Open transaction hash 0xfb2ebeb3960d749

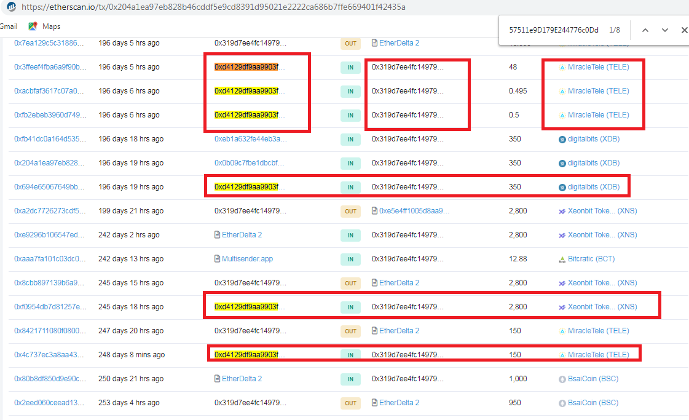(x=50, y=115)
